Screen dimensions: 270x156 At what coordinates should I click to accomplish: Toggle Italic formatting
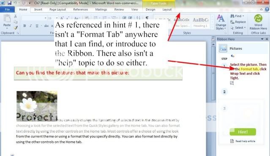(30, 26)
